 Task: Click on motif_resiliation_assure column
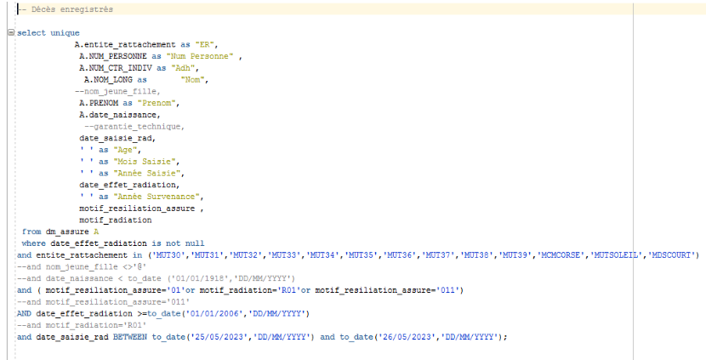click(x=137, y=209)
